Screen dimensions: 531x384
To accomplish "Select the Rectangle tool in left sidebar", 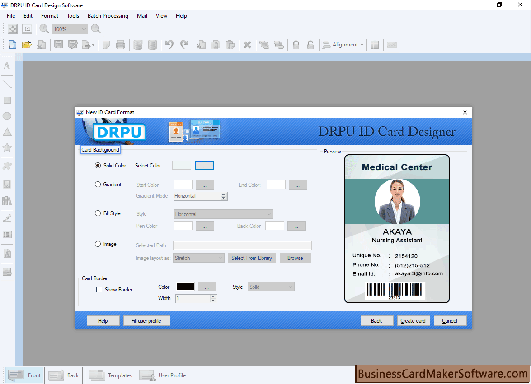I will 7,100.
